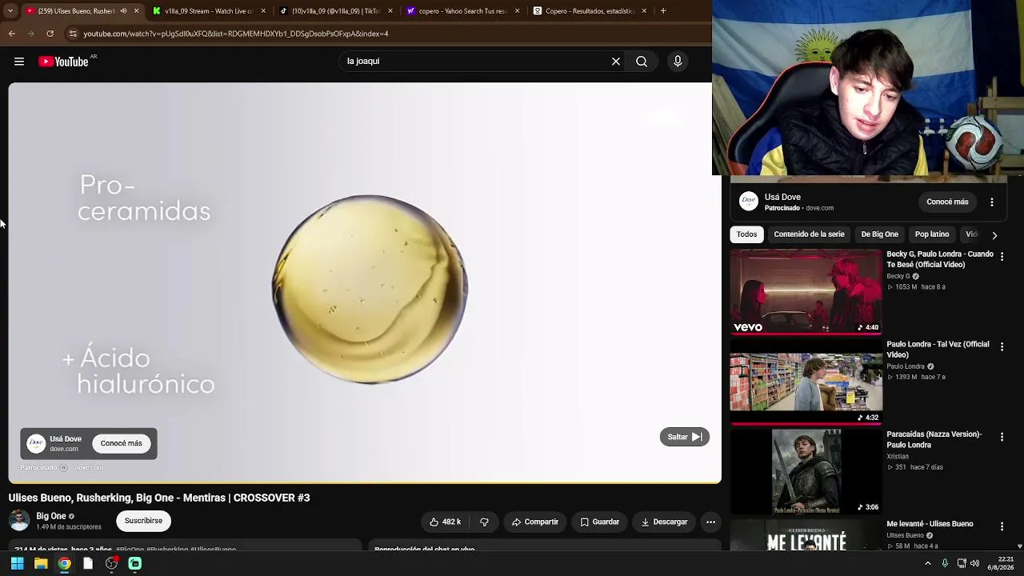The width and height of the screenshot is (1024, 576).
Task: Open the sidebar Dove ad options menu
Action: pyautogui.click(x=992, y=202)
